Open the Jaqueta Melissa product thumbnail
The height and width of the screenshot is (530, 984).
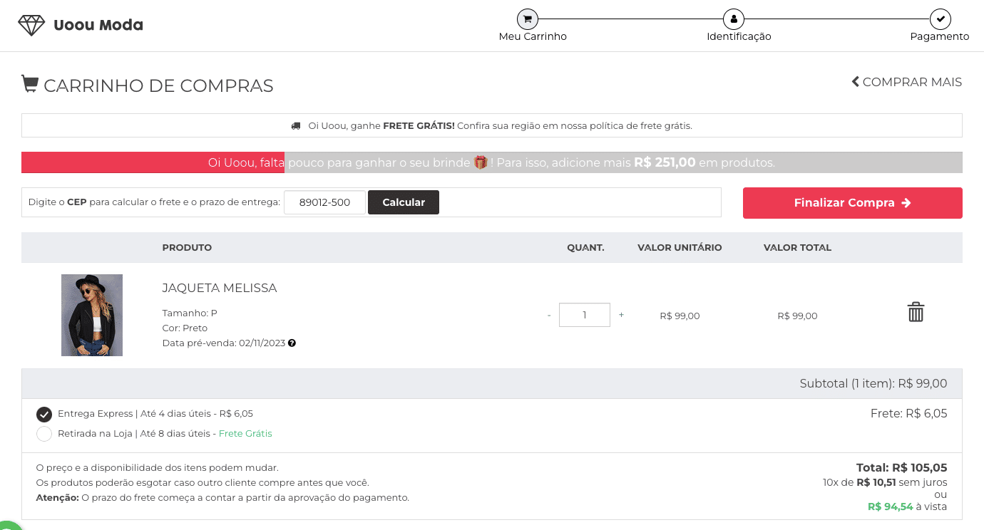92,315
